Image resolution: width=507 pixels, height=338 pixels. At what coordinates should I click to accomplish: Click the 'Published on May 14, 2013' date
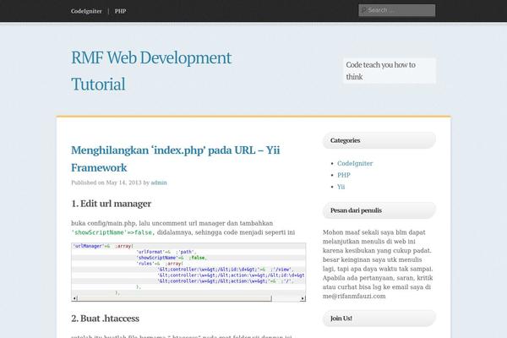click(x=106, y=183)
